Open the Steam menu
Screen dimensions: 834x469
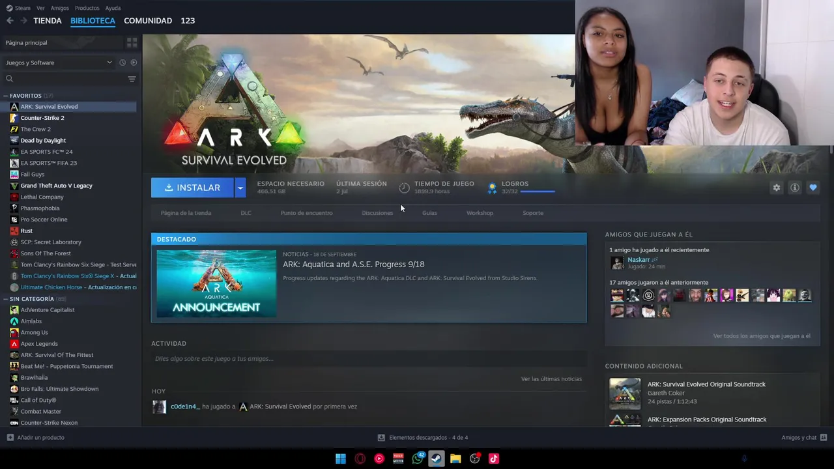pyautogui.click(x=22, y=8)
